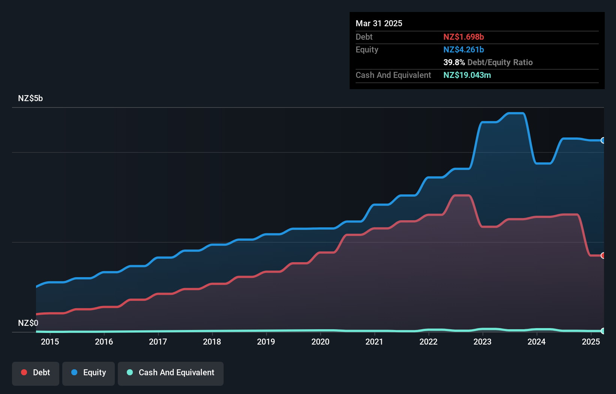Click the red Debt legend dot
The height and width of the screenshot is (394, 616).
point(24,372)
